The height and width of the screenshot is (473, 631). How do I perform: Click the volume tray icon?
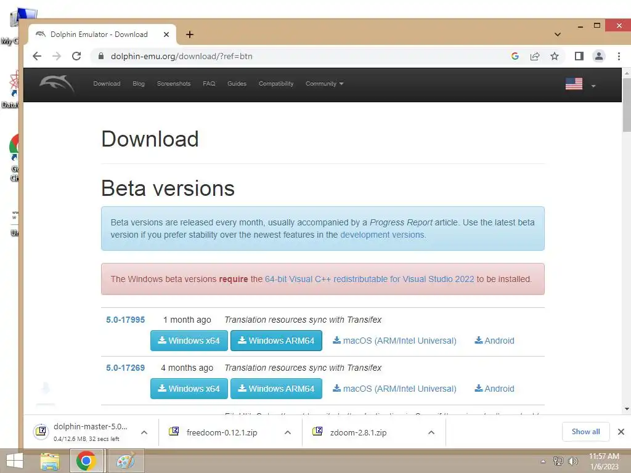572,461
